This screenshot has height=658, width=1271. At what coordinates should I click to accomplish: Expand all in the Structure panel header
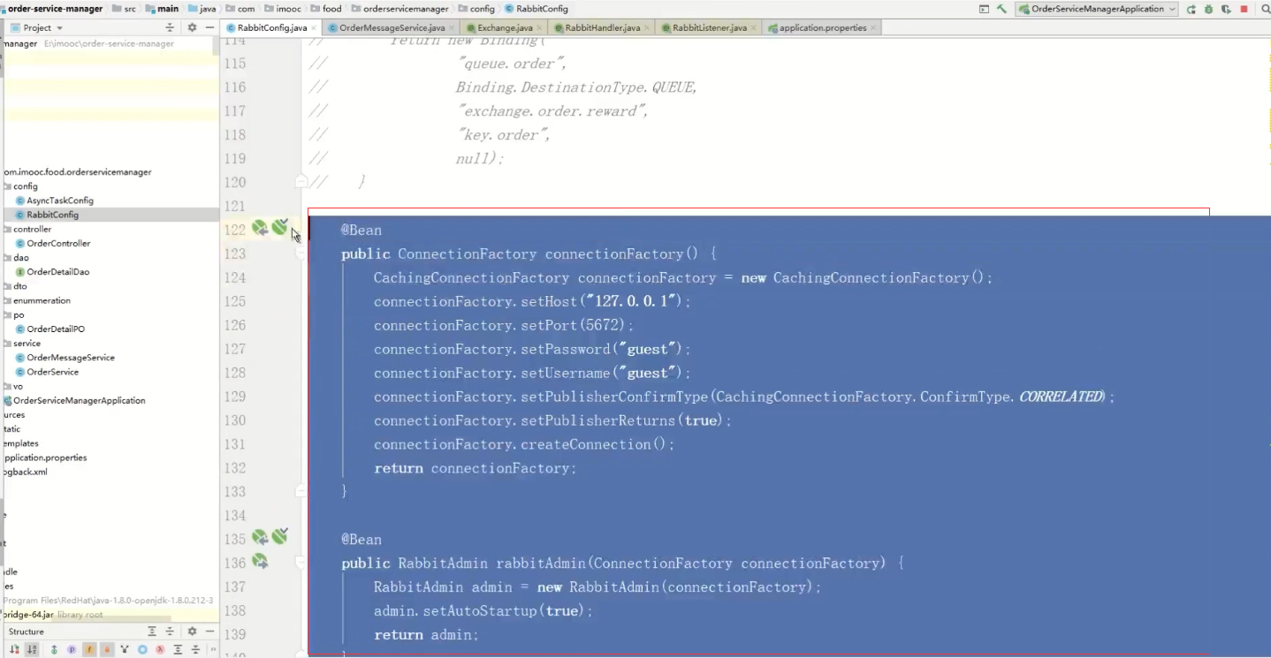click(152, 632)
